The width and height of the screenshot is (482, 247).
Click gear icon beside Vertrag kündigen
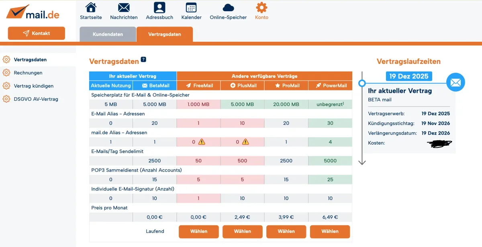coord(6,86)
